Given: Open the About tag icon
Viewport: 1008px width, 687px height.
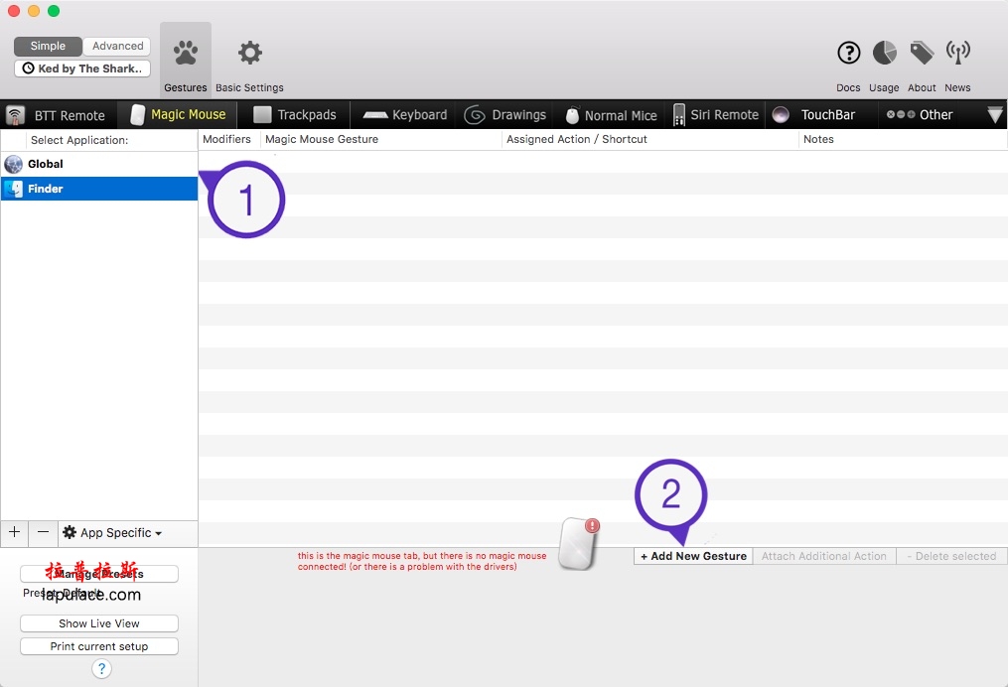Looking at the screenshot, I should click(922, 53).
